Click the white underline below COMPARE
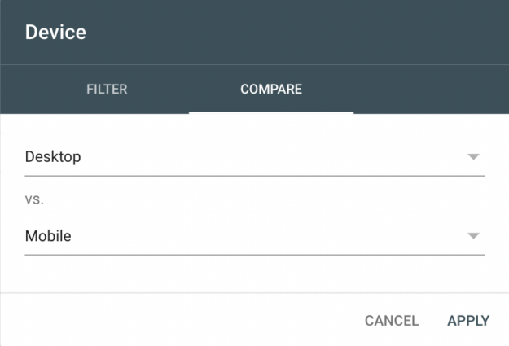This screenshot has width=509, height=346. coord(271,112)
